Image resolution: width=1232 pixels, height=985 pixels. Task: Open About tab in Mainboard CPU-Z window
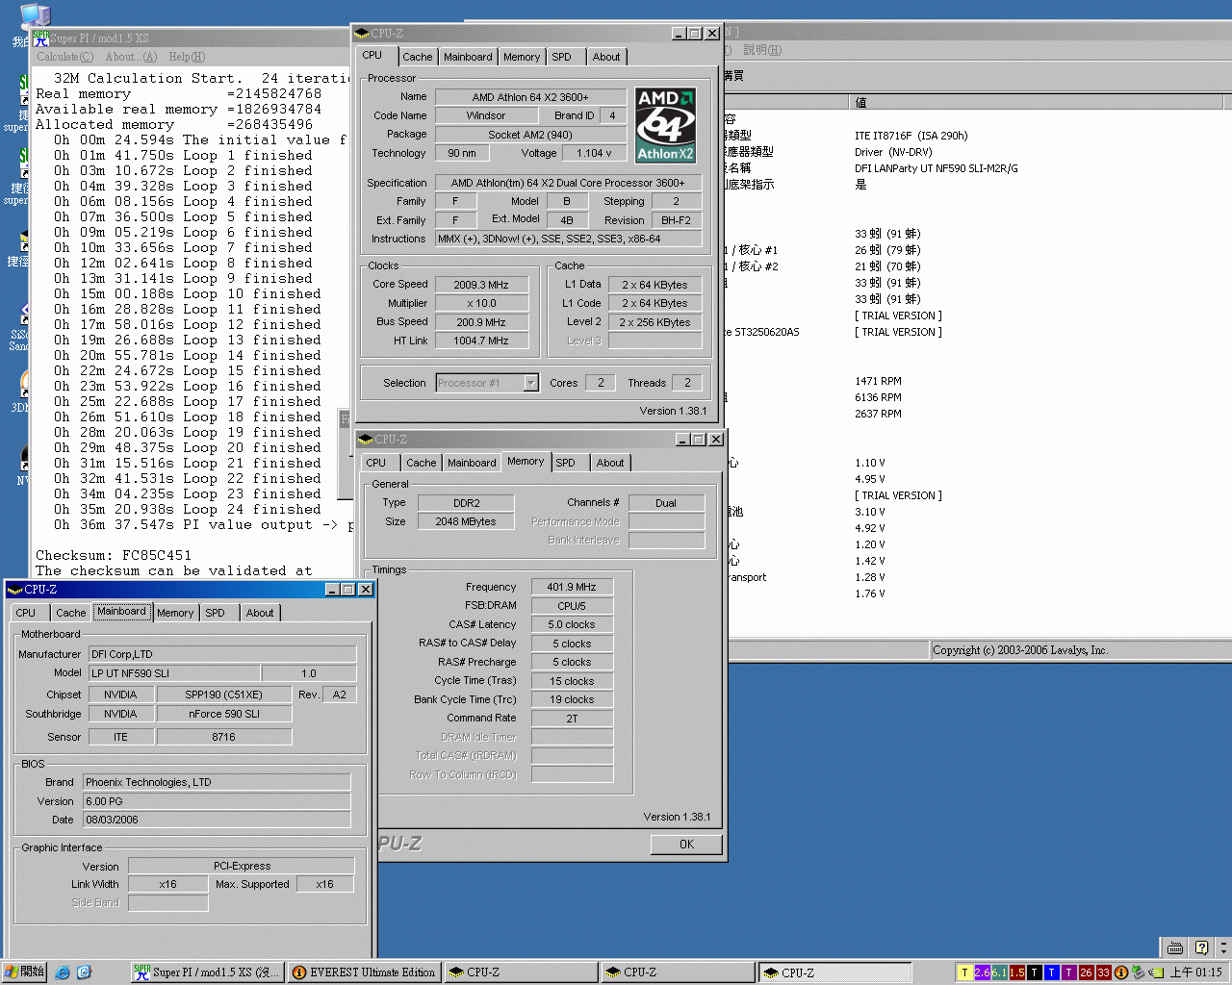(260, 613)
